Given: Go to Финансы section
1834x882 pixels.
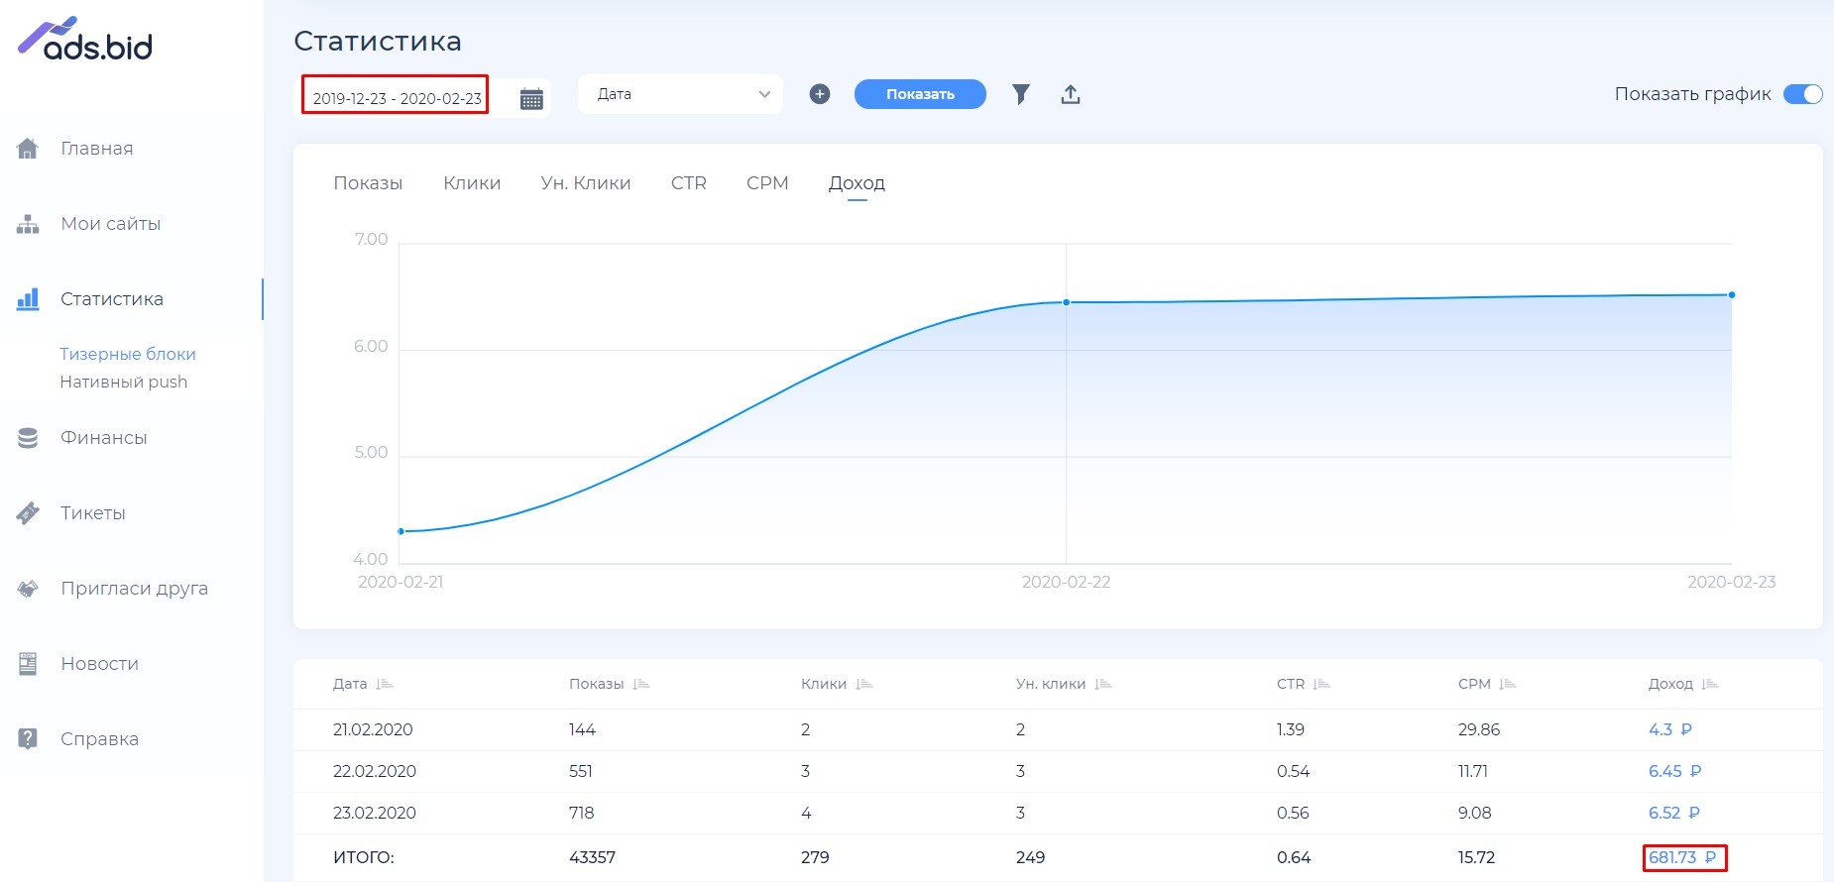Looking at the screenshot, I should point(104,438).
